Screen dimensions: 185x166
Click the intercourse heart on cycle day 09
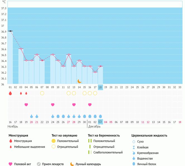coord(53,105)
